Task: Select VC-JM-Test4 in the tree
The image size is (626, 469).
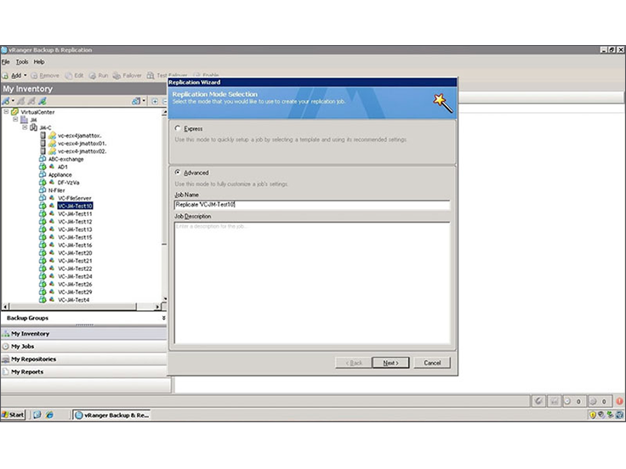Action: [74, 300]
